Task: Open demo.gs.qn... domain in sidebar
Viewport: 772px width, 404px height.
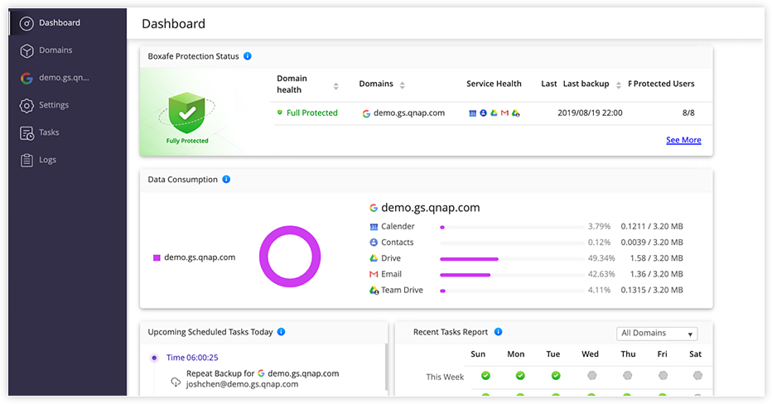Action: point(64,78)
